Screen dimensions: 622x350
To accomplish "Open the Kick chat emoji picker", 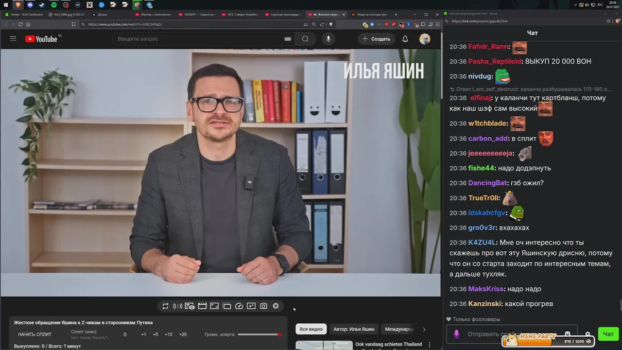I will coord(567,334).
